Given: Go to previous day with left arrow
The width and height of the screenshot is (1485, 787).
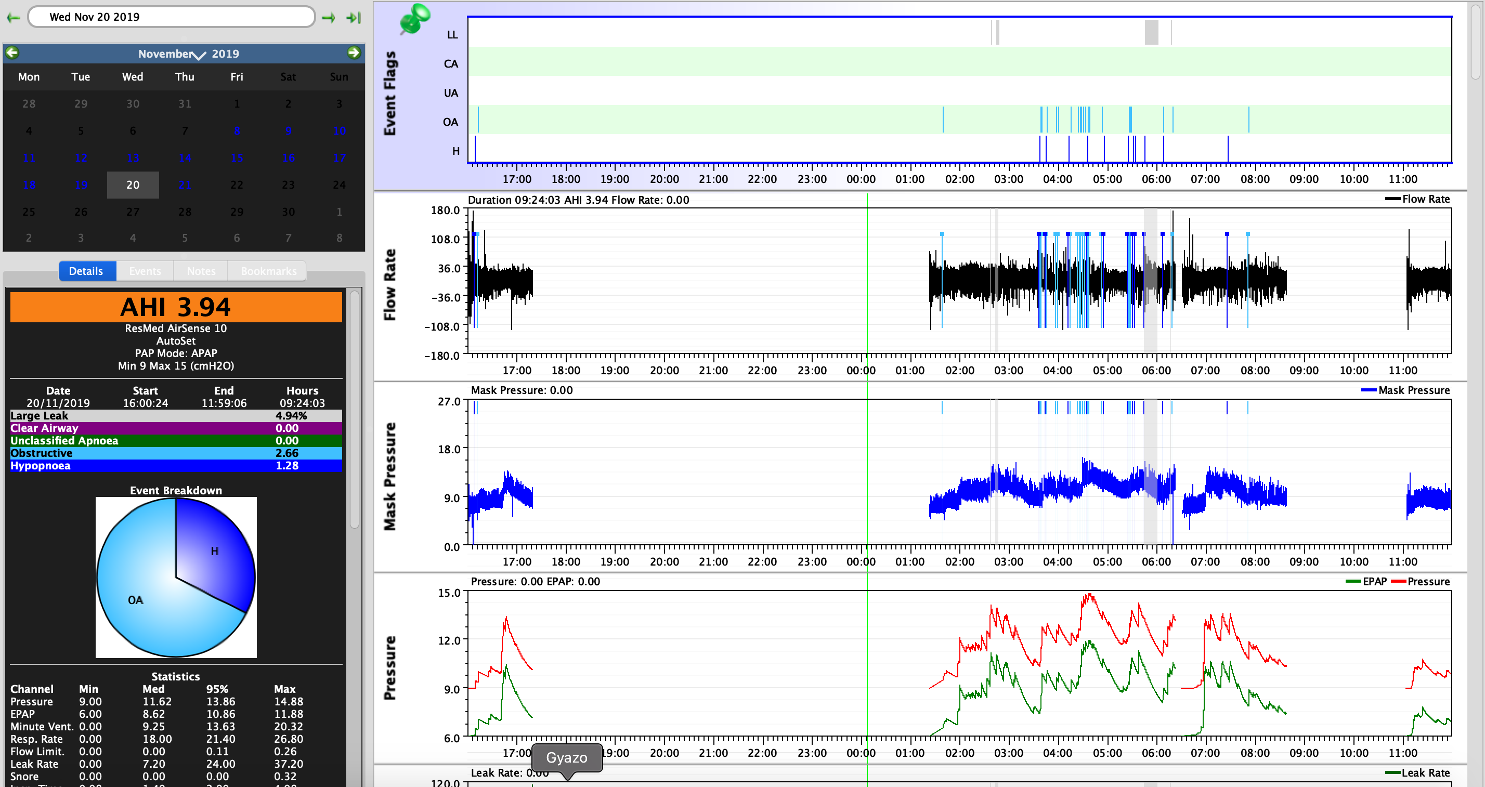Looking at the screenshot, I should (12, 17).
